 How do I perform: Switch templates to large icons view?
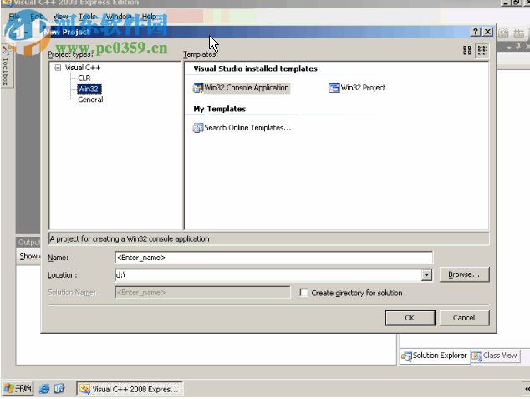(x=467, y=51)
